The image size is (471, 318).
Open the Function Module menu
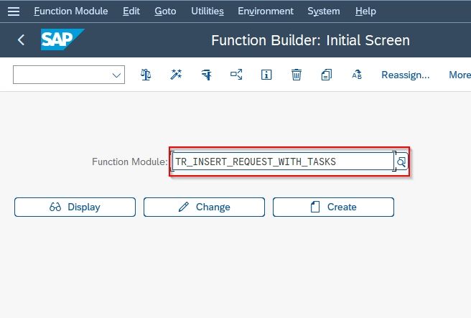71,11
